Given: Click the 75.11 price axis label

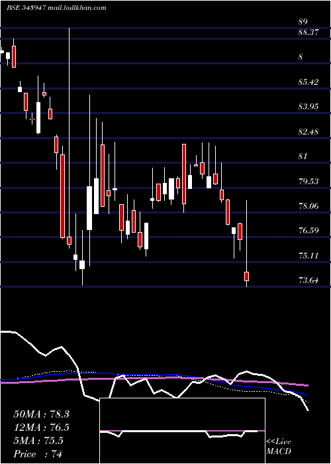Looking at the screenshot, I should coord(308,256).
